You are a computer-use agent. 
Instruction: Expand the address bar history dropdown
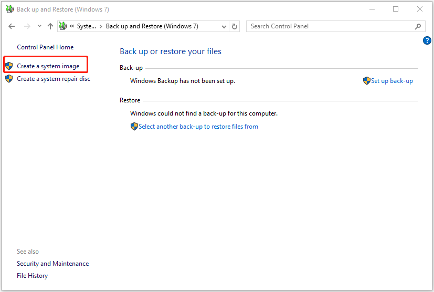(224, 27)
